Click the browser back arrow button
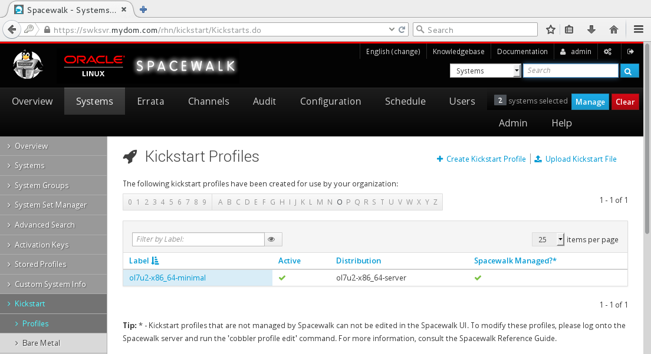The width and height of the screenshot is (651, 354). [12, 29]
